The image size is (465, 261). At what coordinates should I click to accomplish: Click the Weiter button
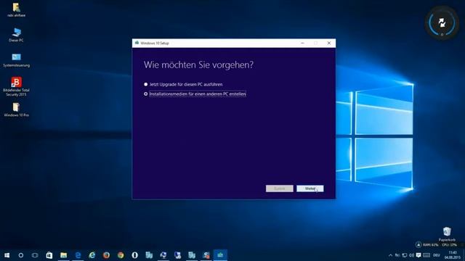pyautogui.click(x=310, y=188)
